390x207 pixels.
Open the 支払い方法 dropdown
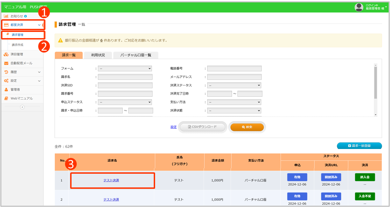pyautogui.click(x=234, y=102)
